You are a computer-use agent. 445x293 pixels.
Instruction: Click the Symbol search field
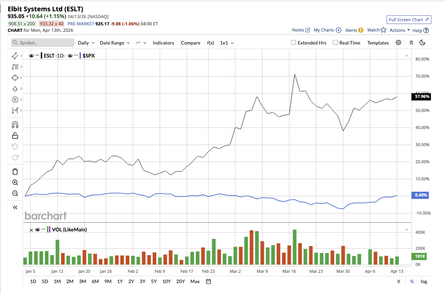43,43
